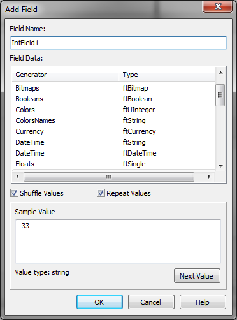Click the horizontal scrollbar thumb
237x320 pixels.
[x=109, y=177]
